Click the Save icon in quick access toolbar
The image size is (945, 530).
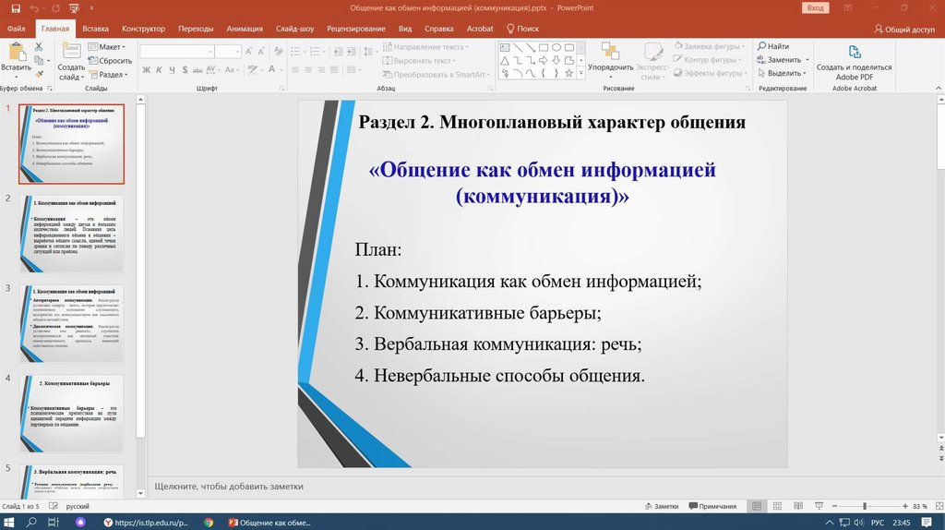[15, 7]
